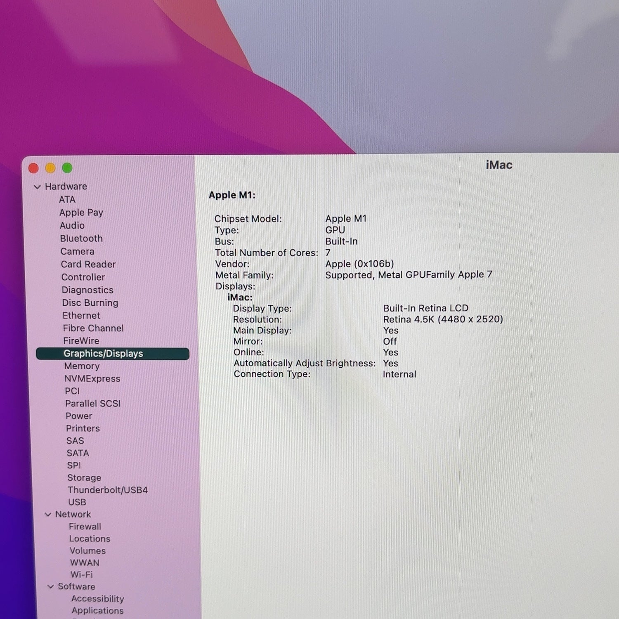The image size is (619, 619).
Task: Open Wi-Fi network information
Action: tap(82, 575)
